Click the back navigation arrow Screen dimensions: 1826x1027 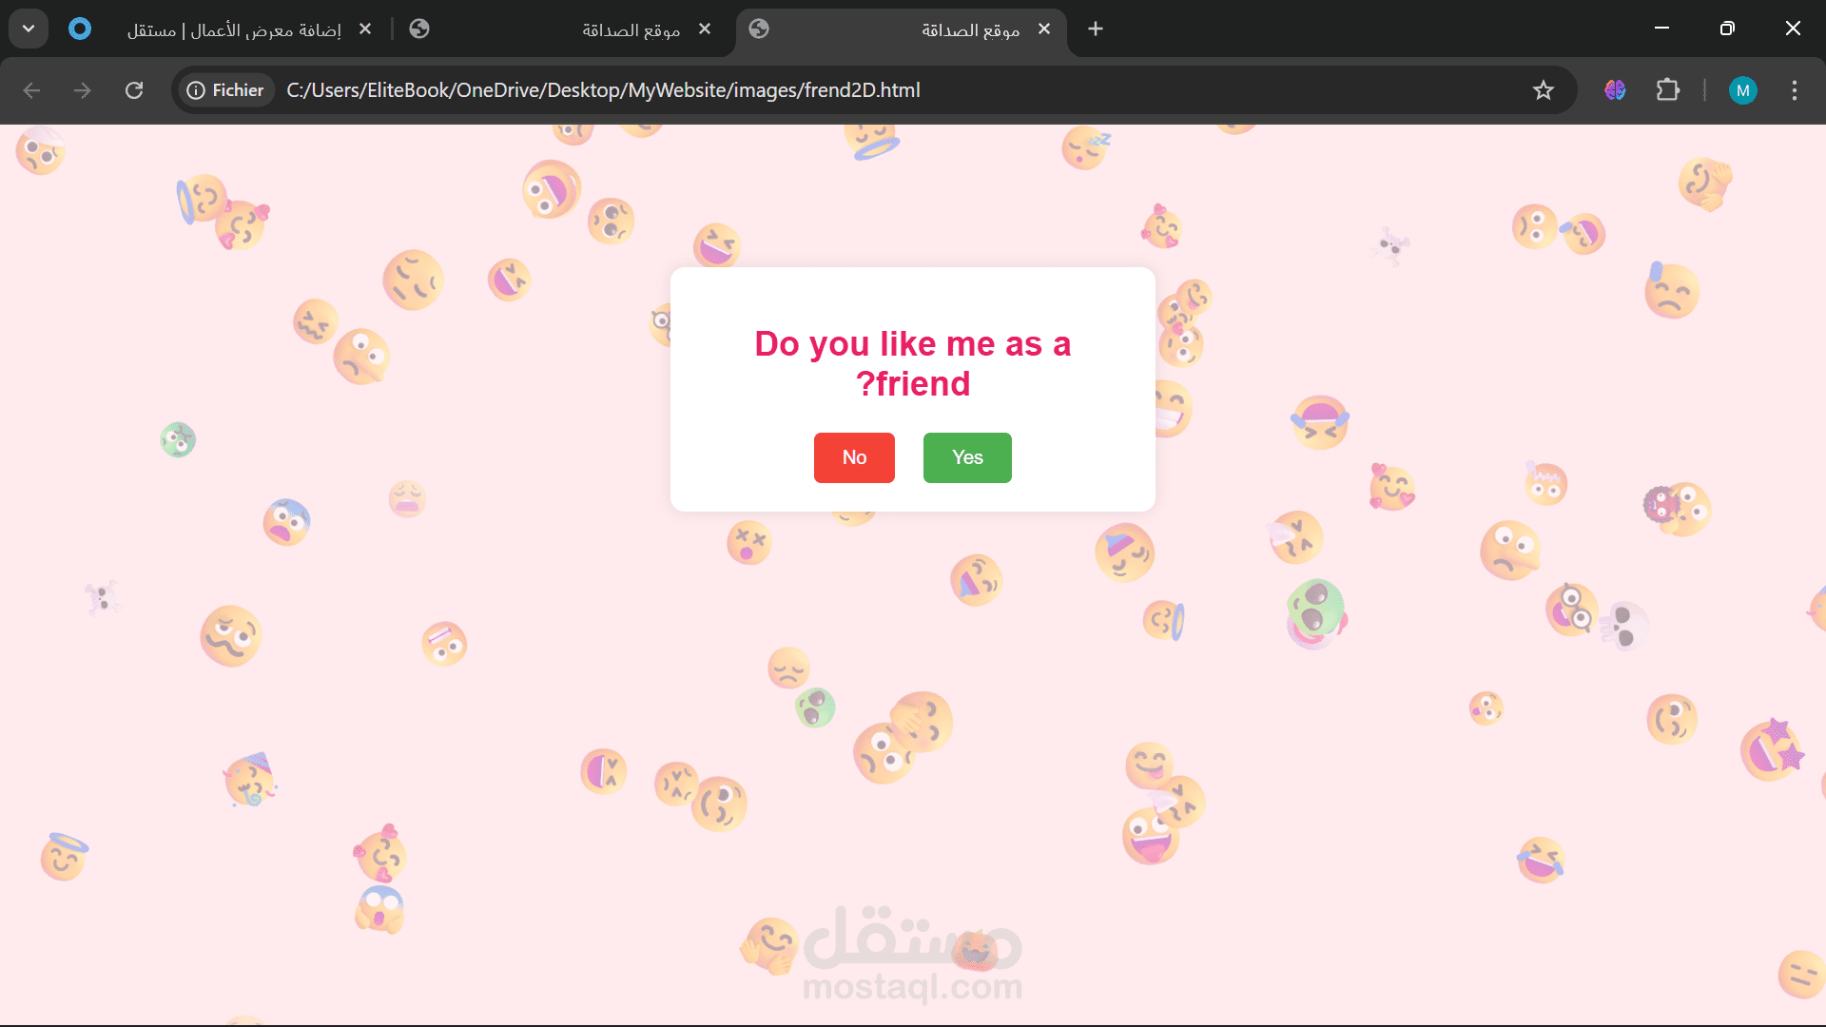click(31, 90)
